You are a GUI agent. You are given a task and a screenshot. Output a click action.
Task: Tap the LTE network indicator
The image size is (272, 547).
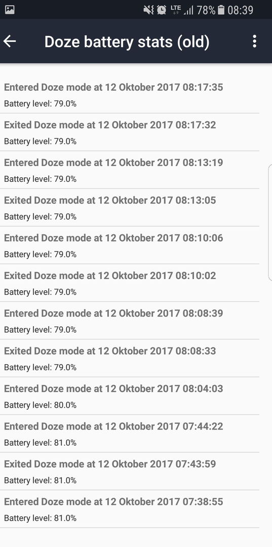point(176,10)
